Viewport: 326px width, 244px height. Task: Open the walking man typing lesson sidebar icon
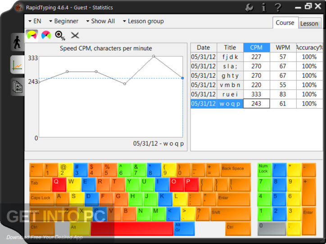[x=18, y=42]
